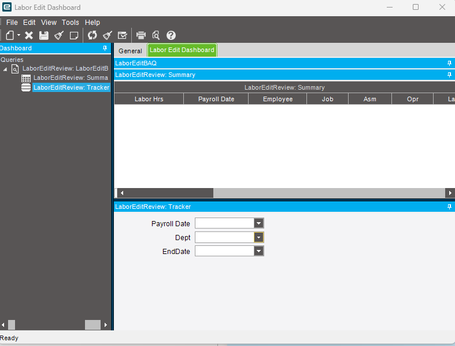Click the Opr column header
455x346 pixels.
click(x=413, y=99)
